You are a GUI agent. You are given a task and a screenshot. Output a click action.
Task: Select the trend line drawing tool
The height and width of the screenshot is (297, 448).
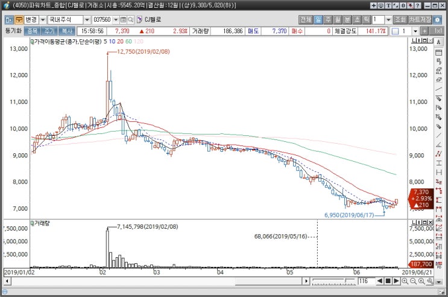(x=438, y=89)
